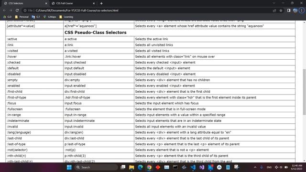Reload the current page
This screenshot has width=306, height=172.
[17, 11]
